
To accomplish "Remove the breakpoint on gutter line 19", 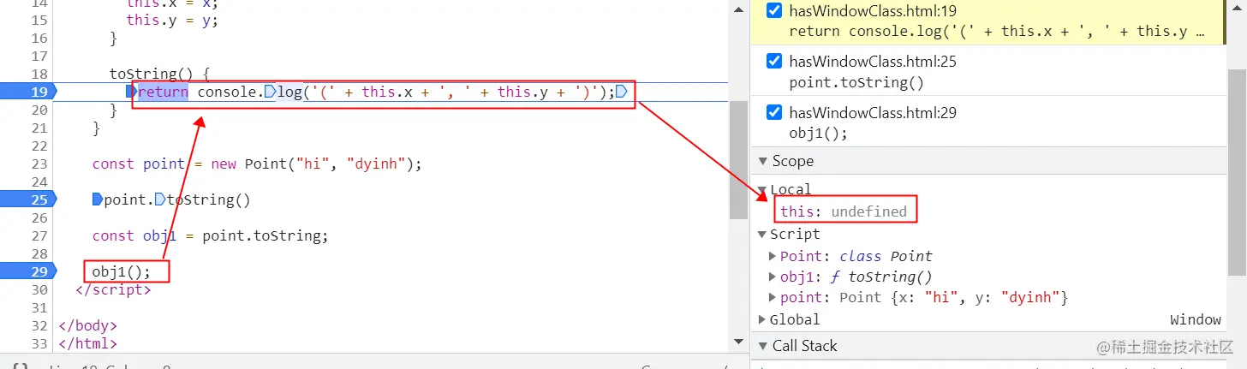I will click(27, 92).
